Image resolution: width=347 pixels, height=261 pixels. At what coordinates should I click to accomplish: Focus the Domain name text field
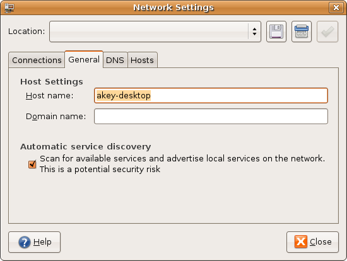211,117
